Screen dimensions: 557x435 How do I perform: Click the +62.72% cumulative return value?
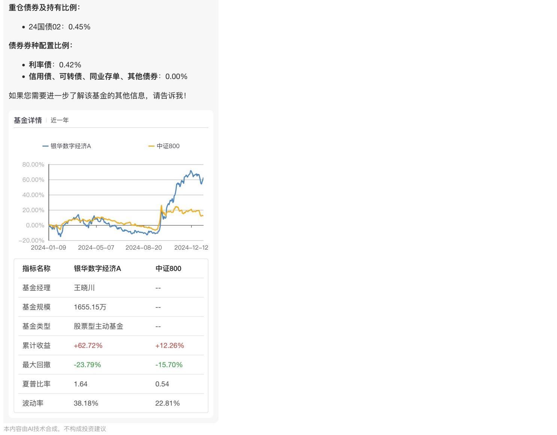(x=88, y=345)
